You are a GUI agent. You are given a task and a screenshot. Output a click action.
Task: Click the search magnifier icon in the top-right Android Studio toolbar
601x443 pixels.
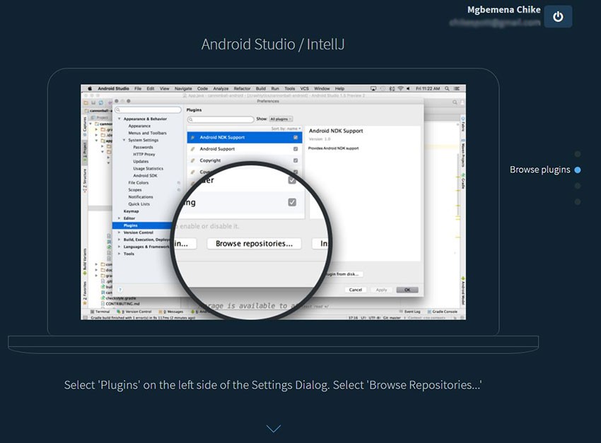[x=455, y=102]
